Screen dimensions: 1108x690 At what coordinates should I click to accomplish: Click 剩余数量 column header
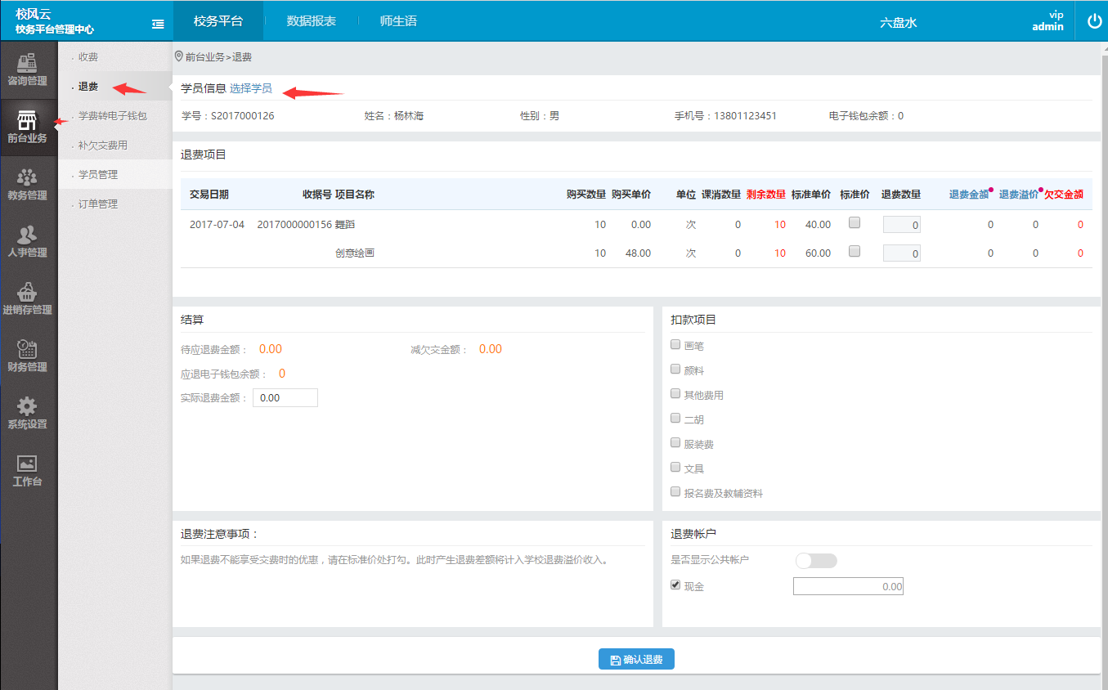(766, 195)
